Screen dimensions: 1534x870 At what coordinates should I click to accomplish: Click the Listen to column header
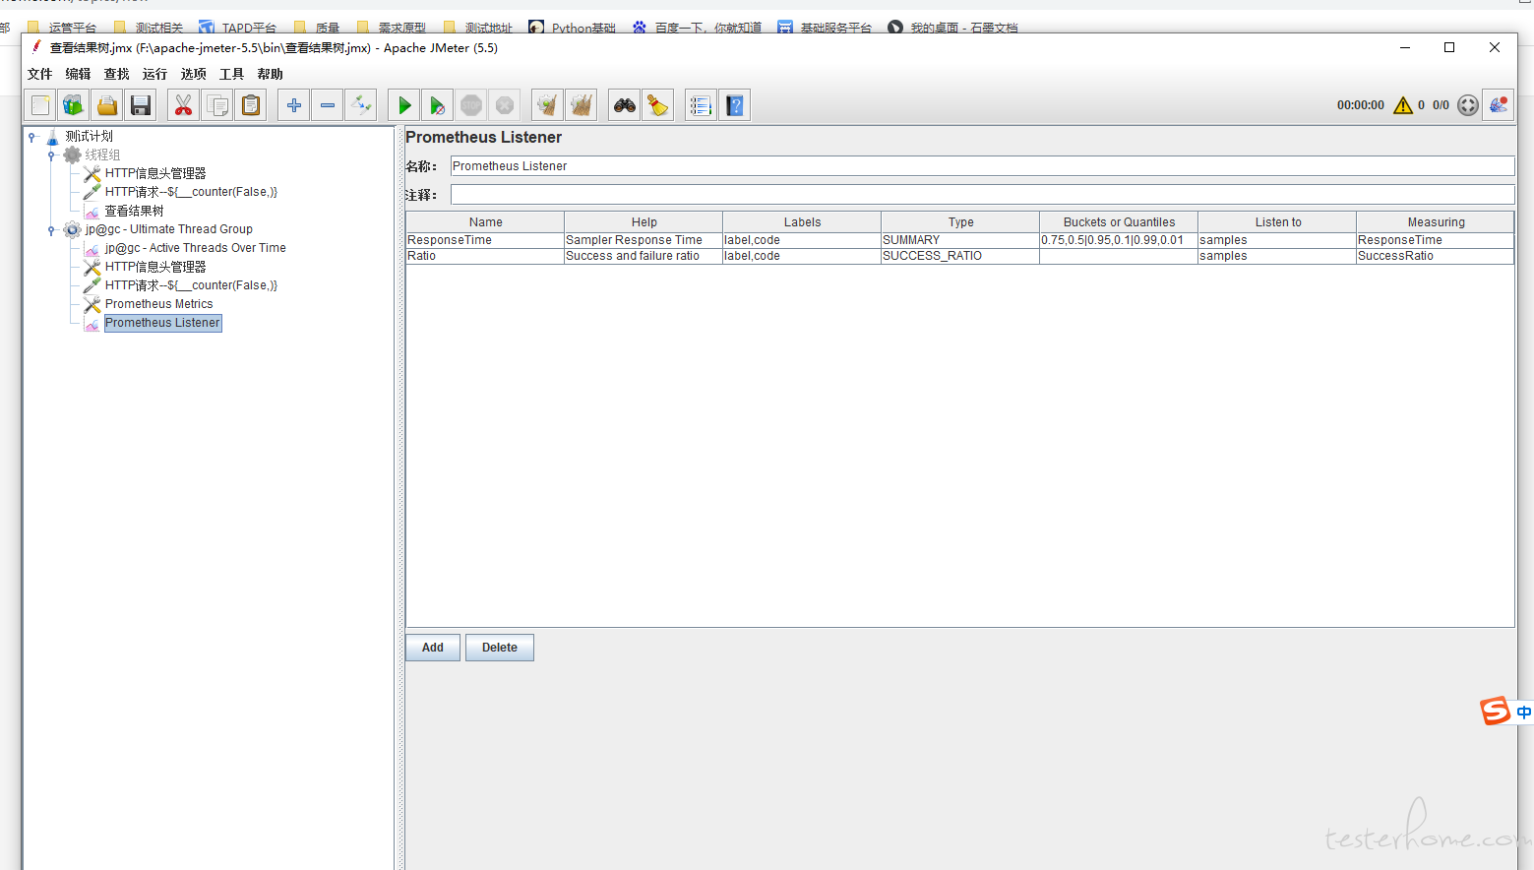point(1277,222)
